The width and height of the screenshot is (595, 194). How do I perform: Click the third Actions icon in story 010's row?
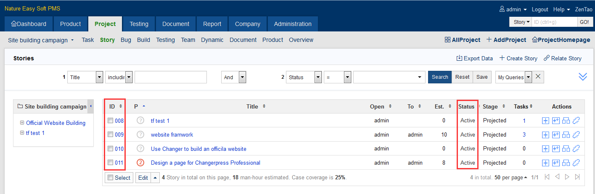pyautogui.click(x=566, y=149)
